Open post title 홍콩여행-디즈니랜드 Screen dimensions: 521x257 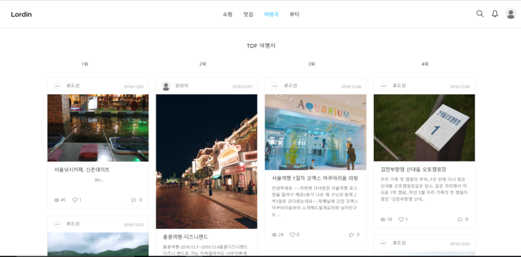pos(185,237)
